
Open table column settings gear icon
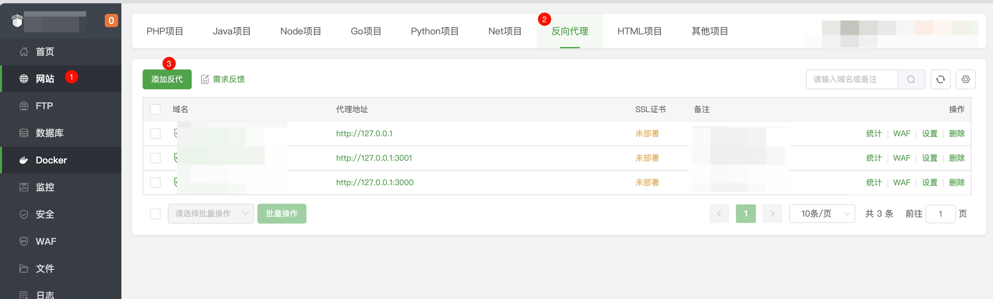[965, 79]
